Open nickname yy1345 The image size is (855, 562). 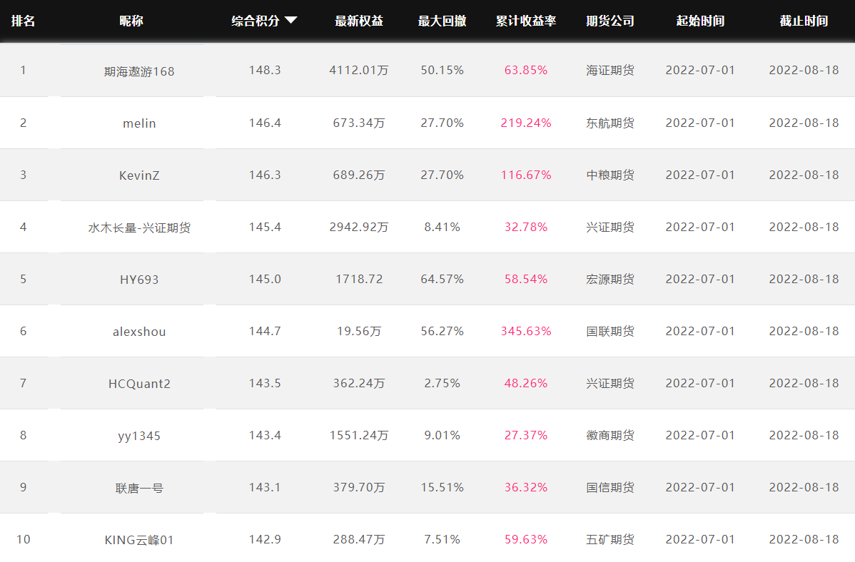[x=139, y=436]
